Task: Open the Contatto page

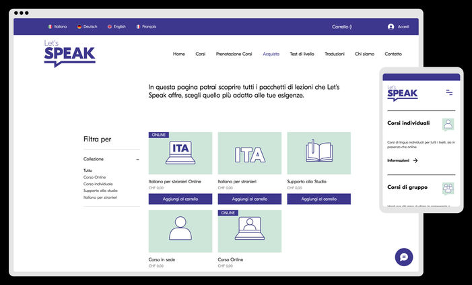Action: tap(393, 54)
